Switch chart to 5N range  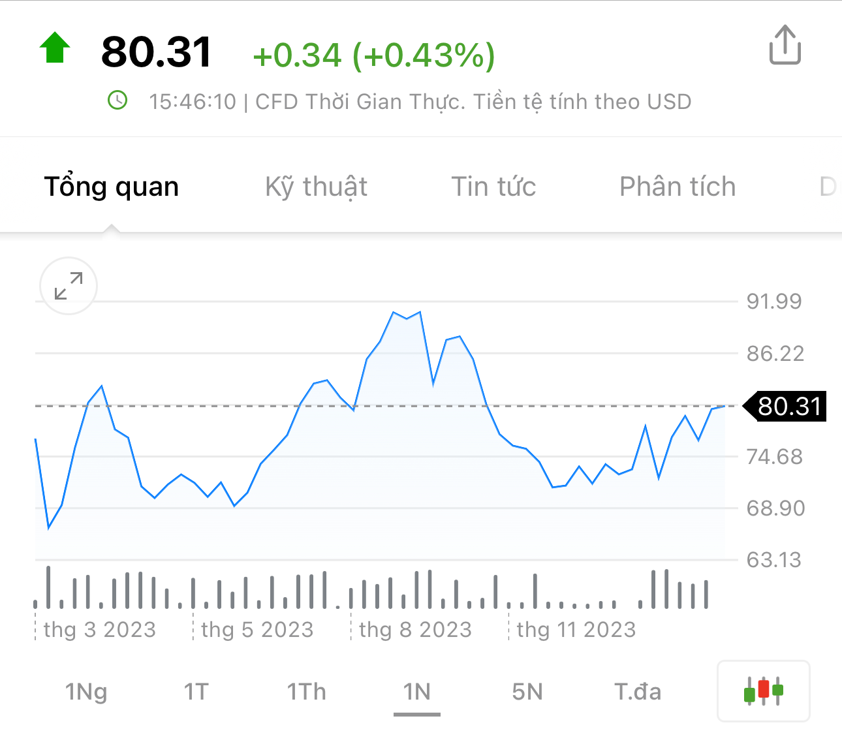[527, 692]
